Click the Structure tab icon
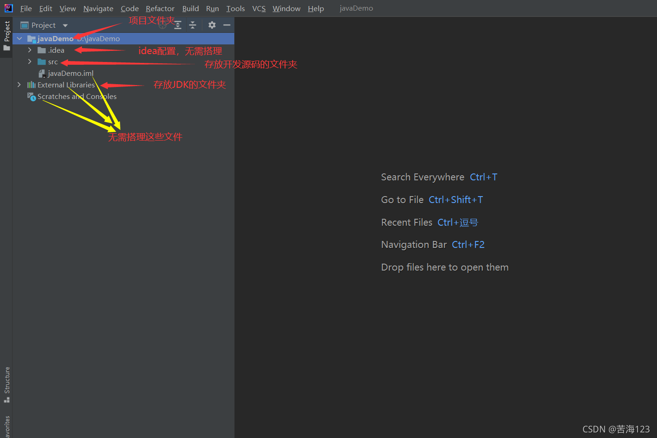 point(6,400)
